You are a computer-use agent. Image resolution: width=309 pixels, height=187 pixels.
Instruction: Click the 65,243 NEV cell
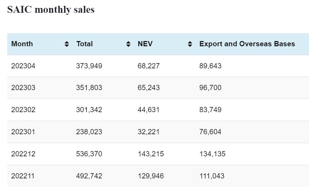[148, 88]
